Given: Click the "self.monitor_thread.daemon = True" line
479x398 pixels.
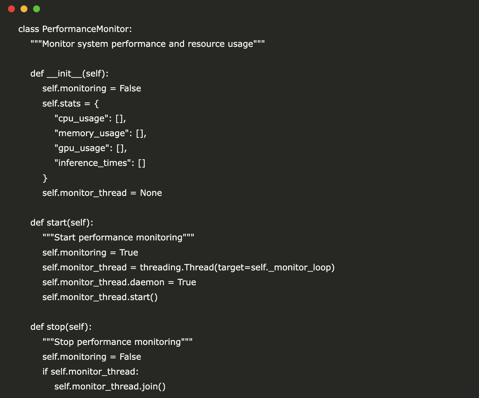Looking at the screenshot, I should click(119, 282).
